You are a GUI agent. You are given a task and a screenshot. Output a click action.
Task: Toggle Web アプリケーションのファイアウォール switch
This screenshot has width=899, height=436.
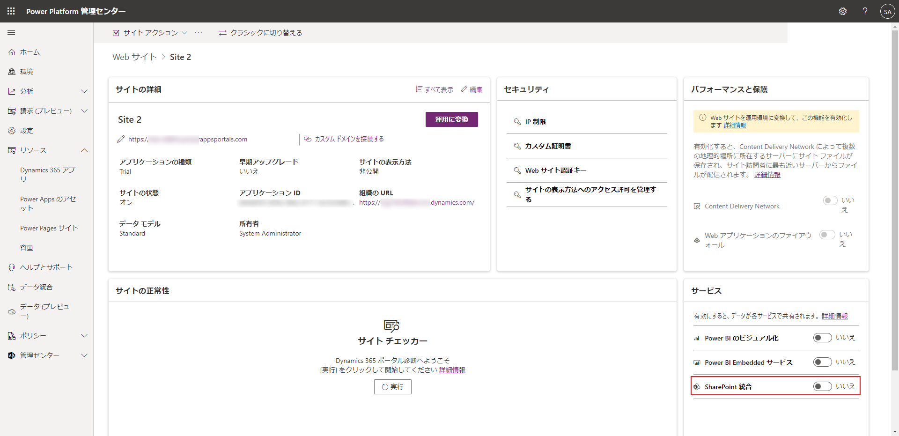pos(827,235)
